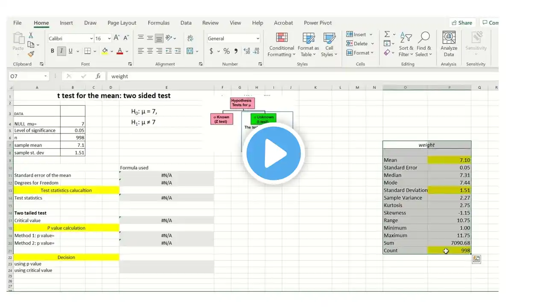Click the Increase Font Size icon
The width and height of the screenshot is (547, 307).
(x=117, y=38)
